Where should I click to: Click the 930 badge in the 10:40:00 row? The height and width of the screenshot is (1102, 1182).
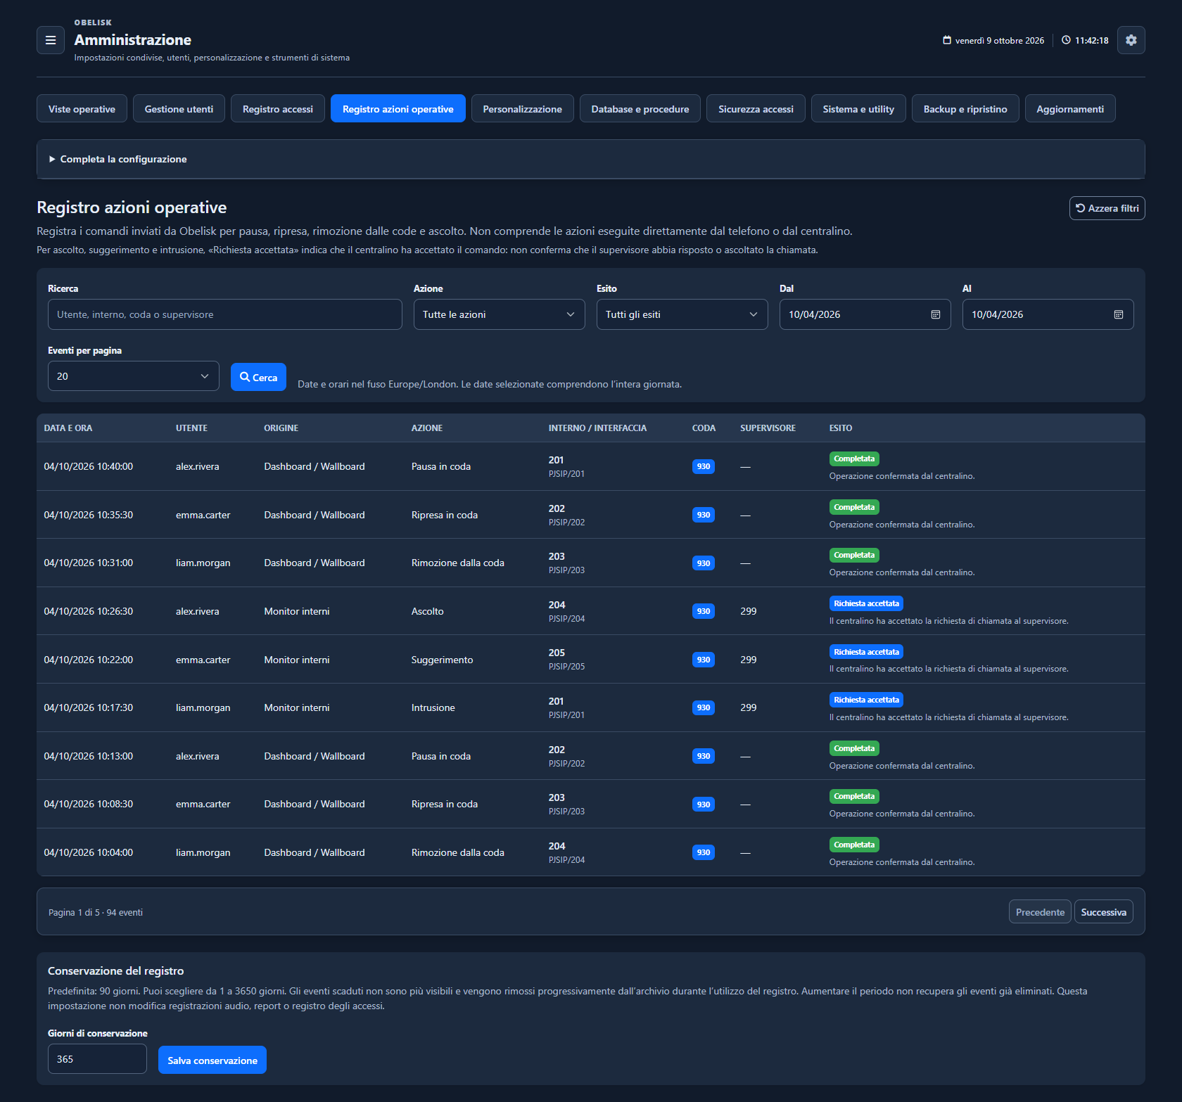click(x=704, y=466)
